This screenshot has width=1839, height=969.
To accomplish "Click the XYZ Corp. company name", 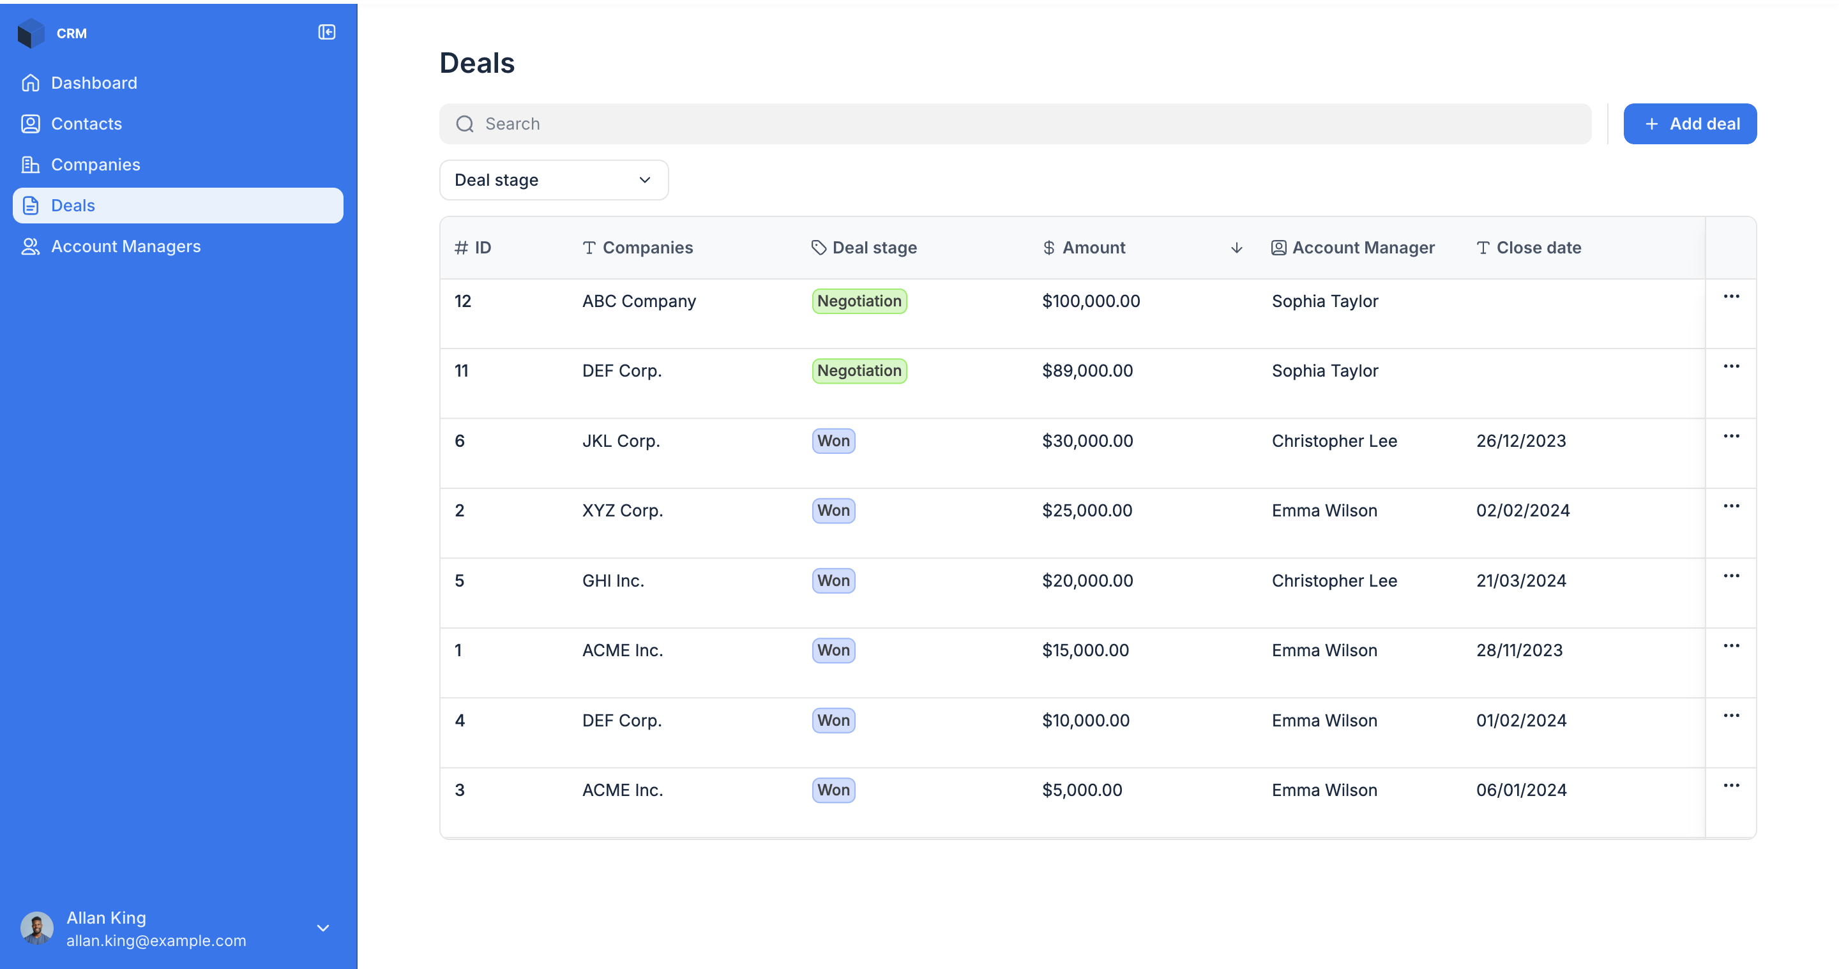I will coord(622,511).
